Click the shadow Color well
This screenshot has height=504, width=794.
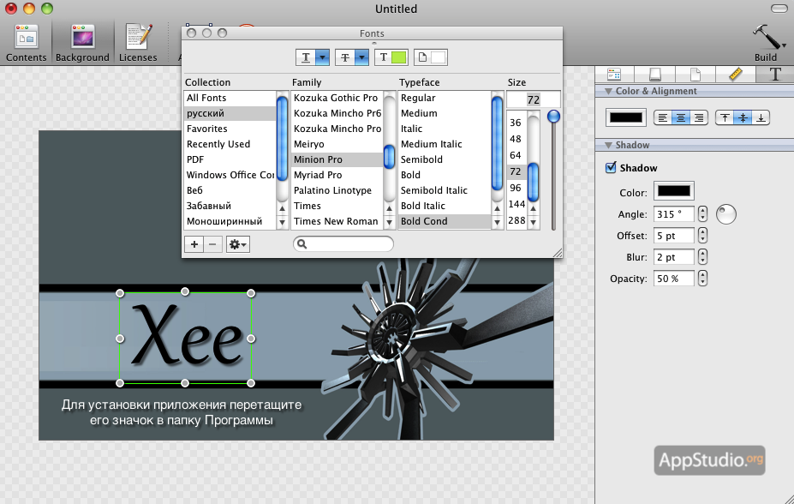point(674,191)
